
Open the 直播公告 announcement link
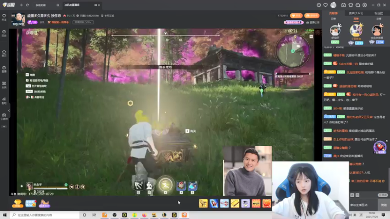[312, 22]
